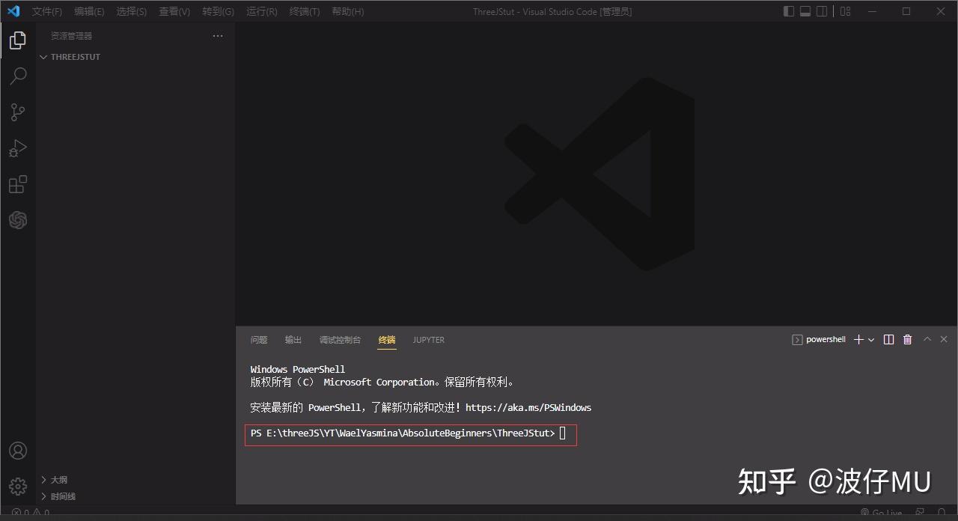This screenshot has height=521, width=958.
Task: Maximize the panel with the chevron toggle
Action: tap(927, 339)
